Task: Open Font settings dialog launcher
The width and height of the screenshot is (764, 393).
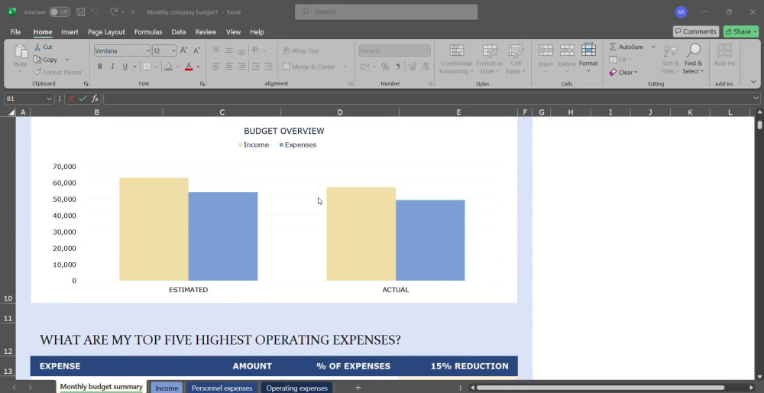Action: (x=202, y=84)
